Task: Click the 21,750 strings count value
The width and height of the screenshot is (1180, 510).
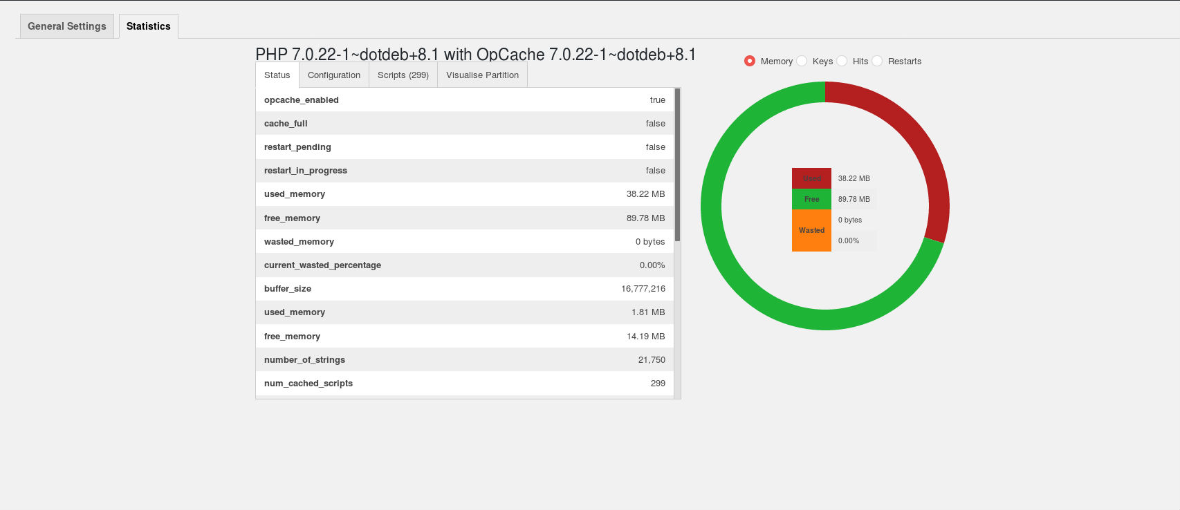Action: (x=652, y=360)
